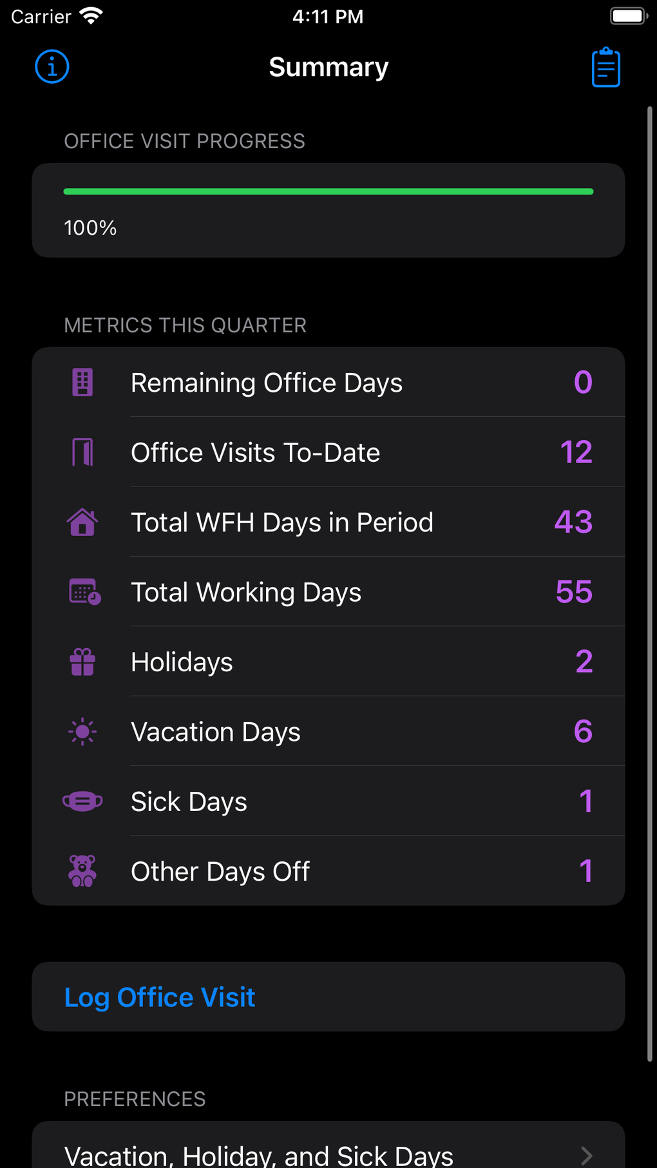Click the green office visit progress bar
This screenshot has width=657, height=1168.
pyautogui.click(x=328, y=191)
